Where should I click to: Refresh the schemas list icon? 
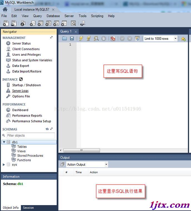coord(47,129)
